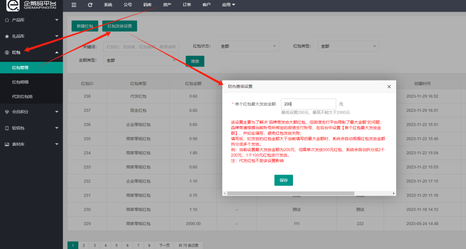Focus the 关键词 search field
Viewport: 466px width, 249px height.
point(141,47)
